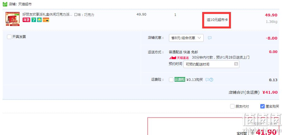Open the 好丽友欢享派礼盒 product title link

[x=47, y=15]
